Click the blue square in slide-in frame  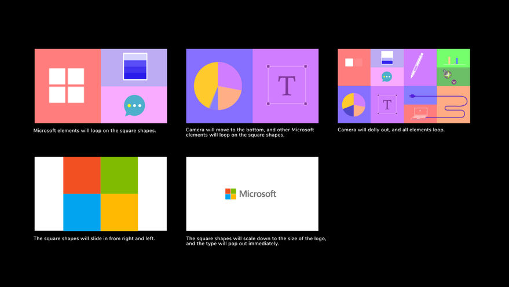click(82, 212)
